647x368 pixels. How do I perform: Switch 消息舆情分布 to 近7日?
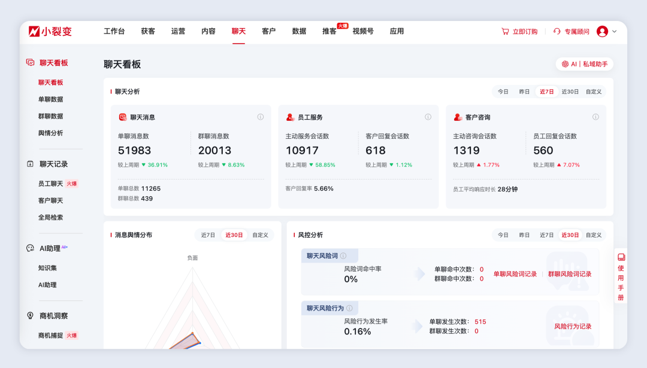pyautogui.click(x=207, y=235)
